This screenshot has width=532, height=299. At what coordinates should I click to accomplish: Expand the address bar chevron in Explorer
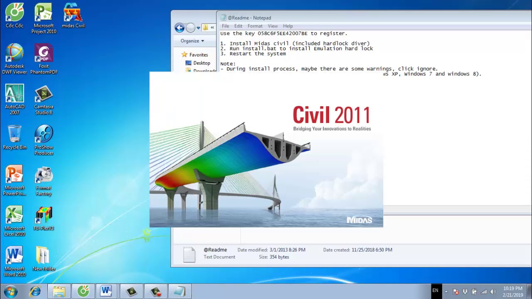coord(212,28)
